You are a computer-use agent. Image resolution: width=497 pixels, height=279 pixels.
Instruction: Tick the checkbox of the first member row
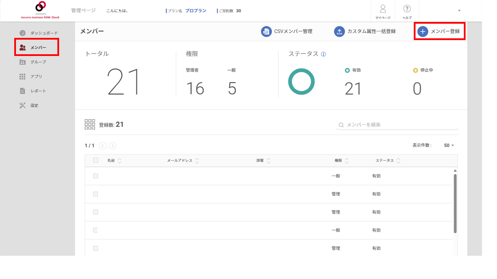click(x=95, y=176)
